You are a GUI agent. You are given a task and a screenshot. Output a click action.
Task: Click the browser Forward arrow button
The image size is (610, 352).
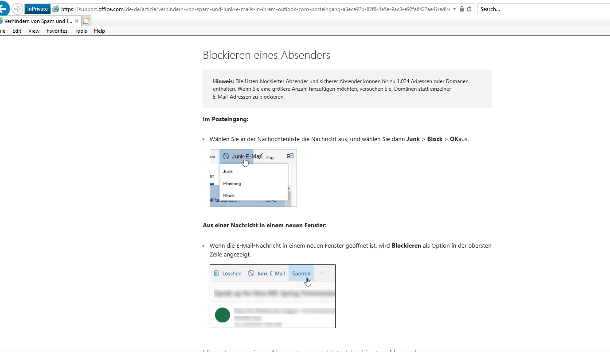[17, 9]
